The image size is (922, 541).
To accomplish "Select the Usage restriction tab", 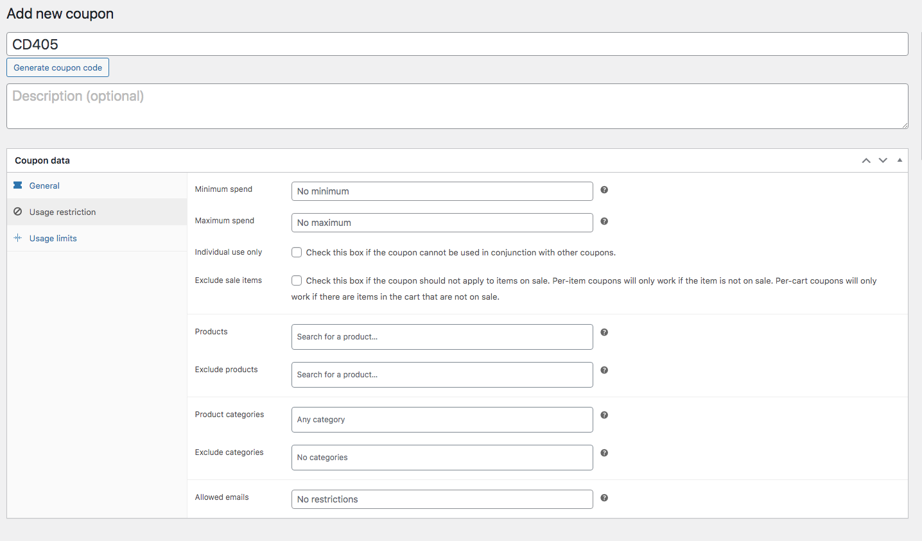I will pos(97,212).
